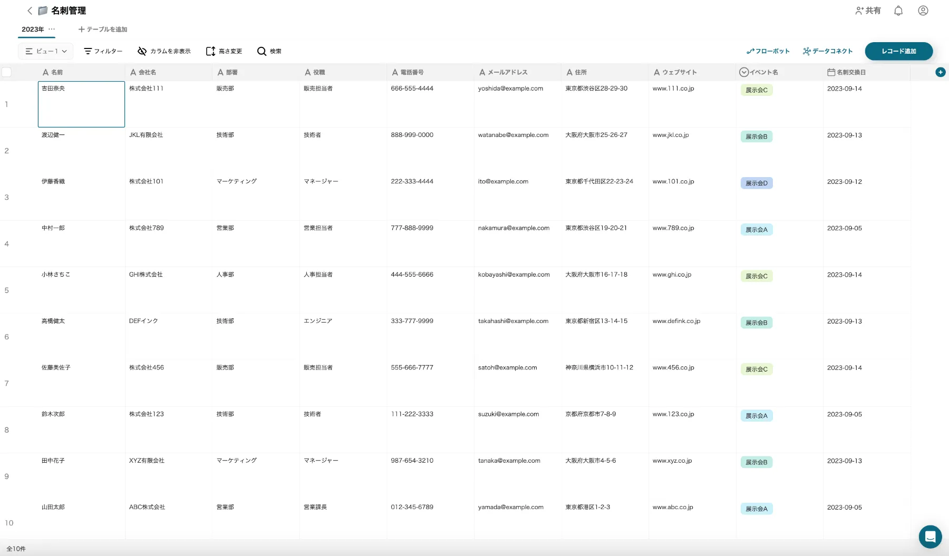Select the 高さ変更 row height tool
Screen dimensions: 949x556
click(x=224, y=51)
